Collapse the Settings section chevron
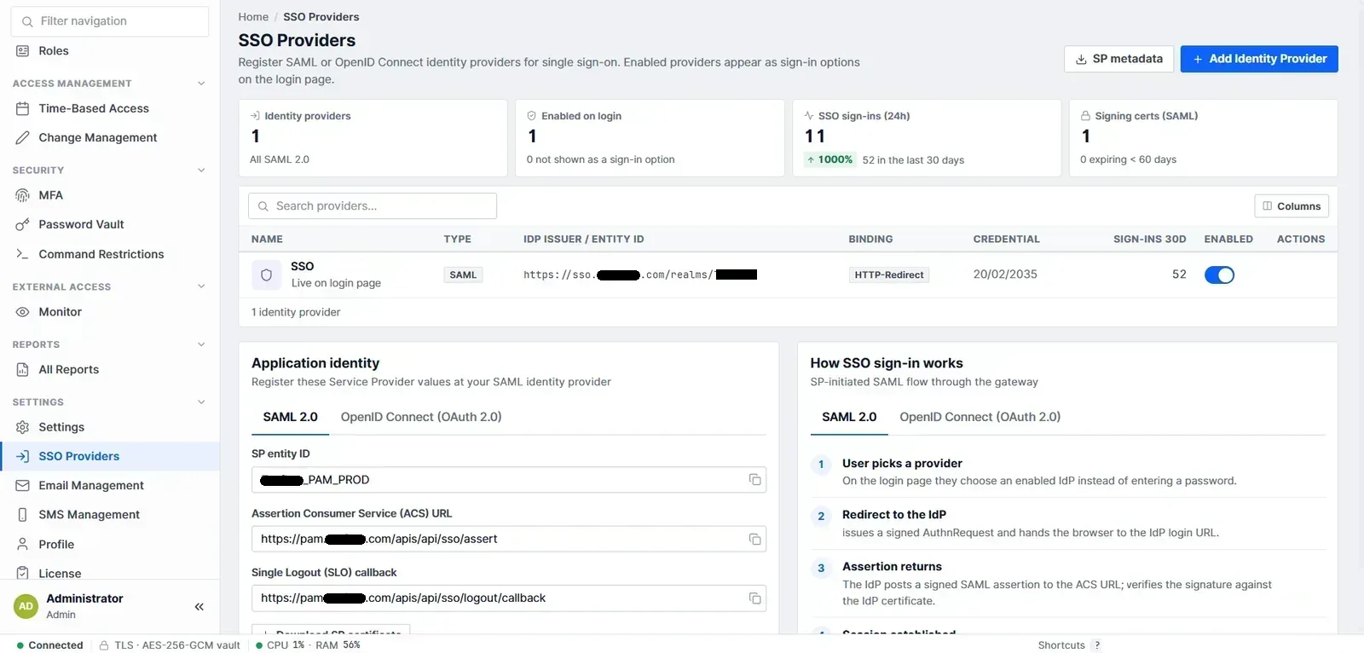This screenshot has width=1364, height=653. 201,402
